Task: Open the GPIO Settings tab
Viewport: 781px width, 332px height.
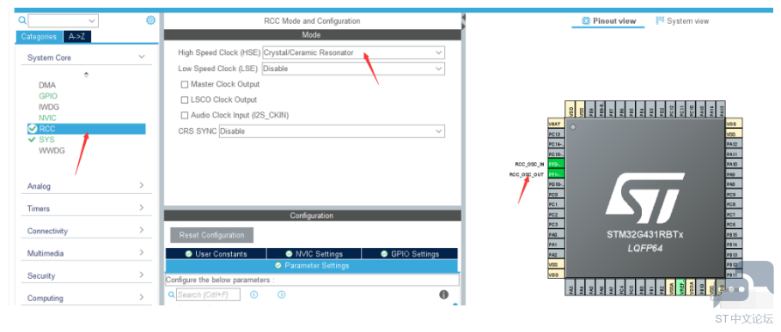Action: (410, 253)
